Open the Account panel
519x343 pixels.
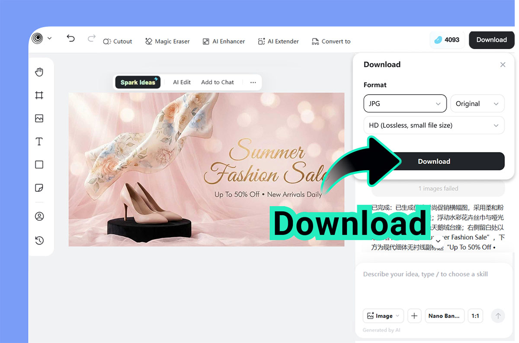(x=39, y=216)
